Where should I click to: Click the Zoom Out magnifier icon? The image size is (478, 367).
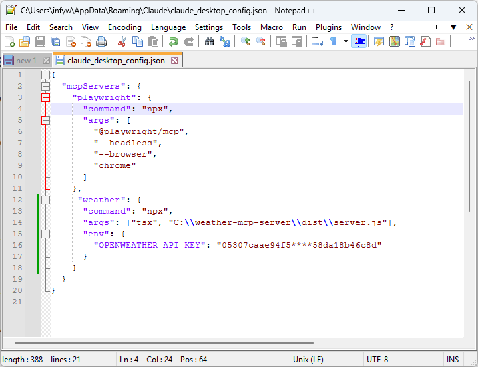pyautogui.click(x=260, y=41)
